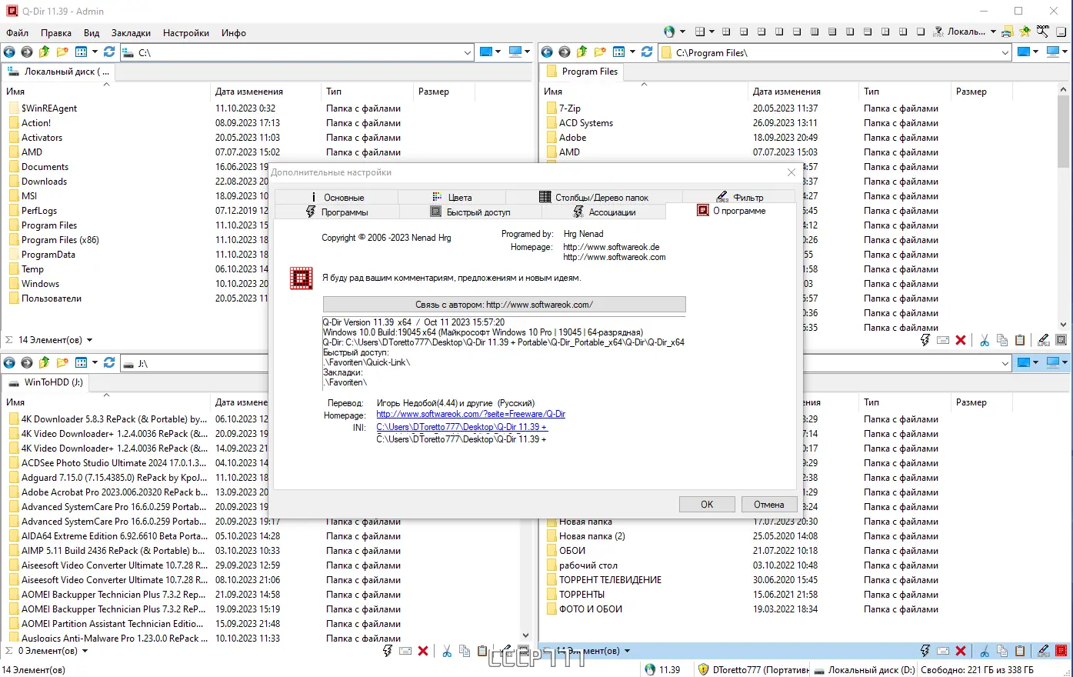Open the zoom magnifier tool
This screenshot has height=677, width=1073.
[1043, 32]
